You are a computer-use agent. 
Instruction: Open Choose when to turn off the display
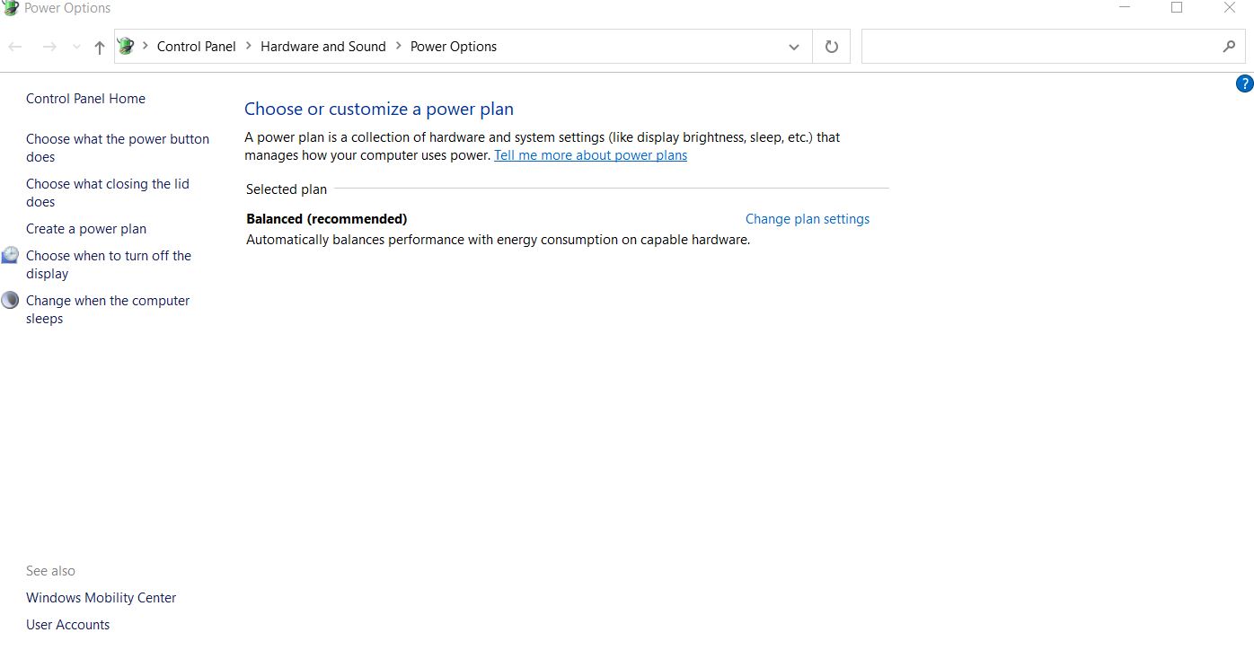pyautogui.click(x=109, y=265)
